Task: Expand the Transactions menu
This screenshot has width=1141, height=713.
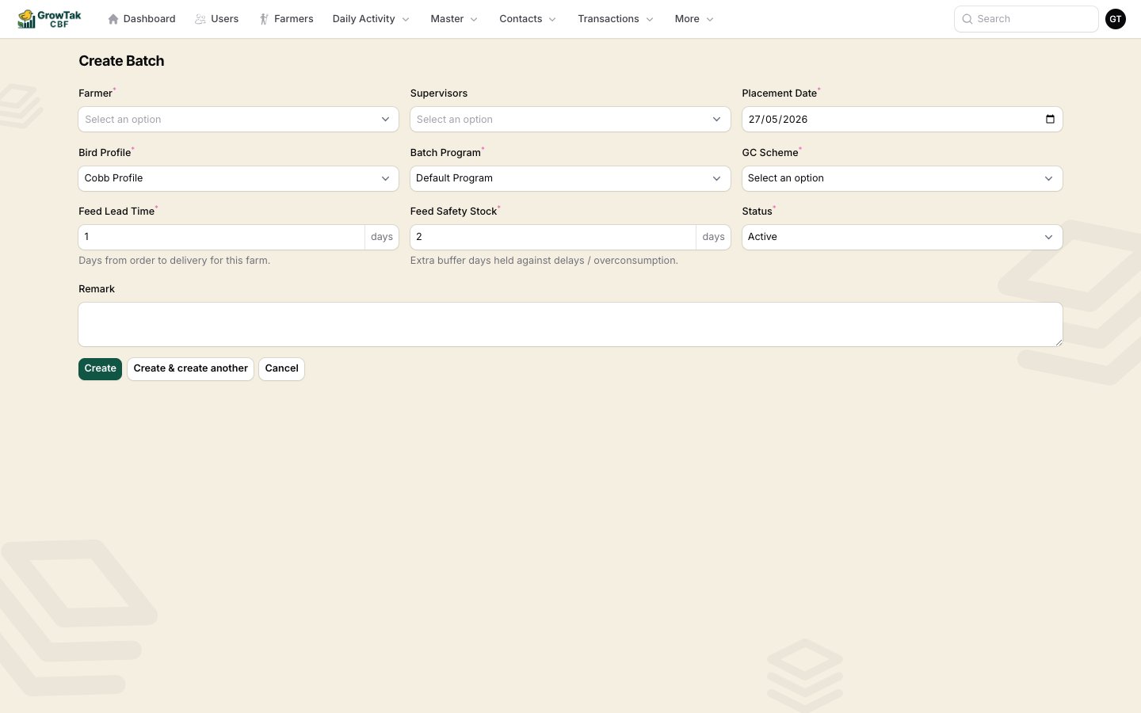Action: (x=616, y=19)
